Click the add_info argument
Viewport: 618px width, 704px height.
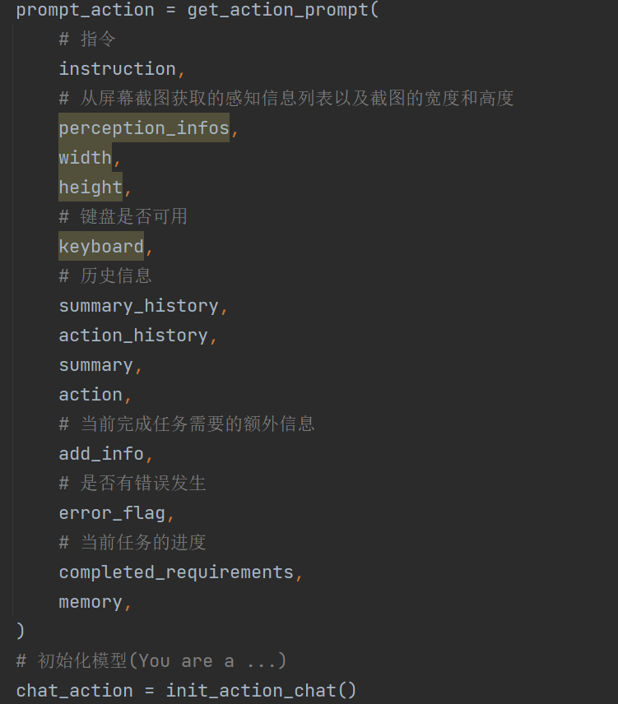pyautogui.click(x=101, y=454)
